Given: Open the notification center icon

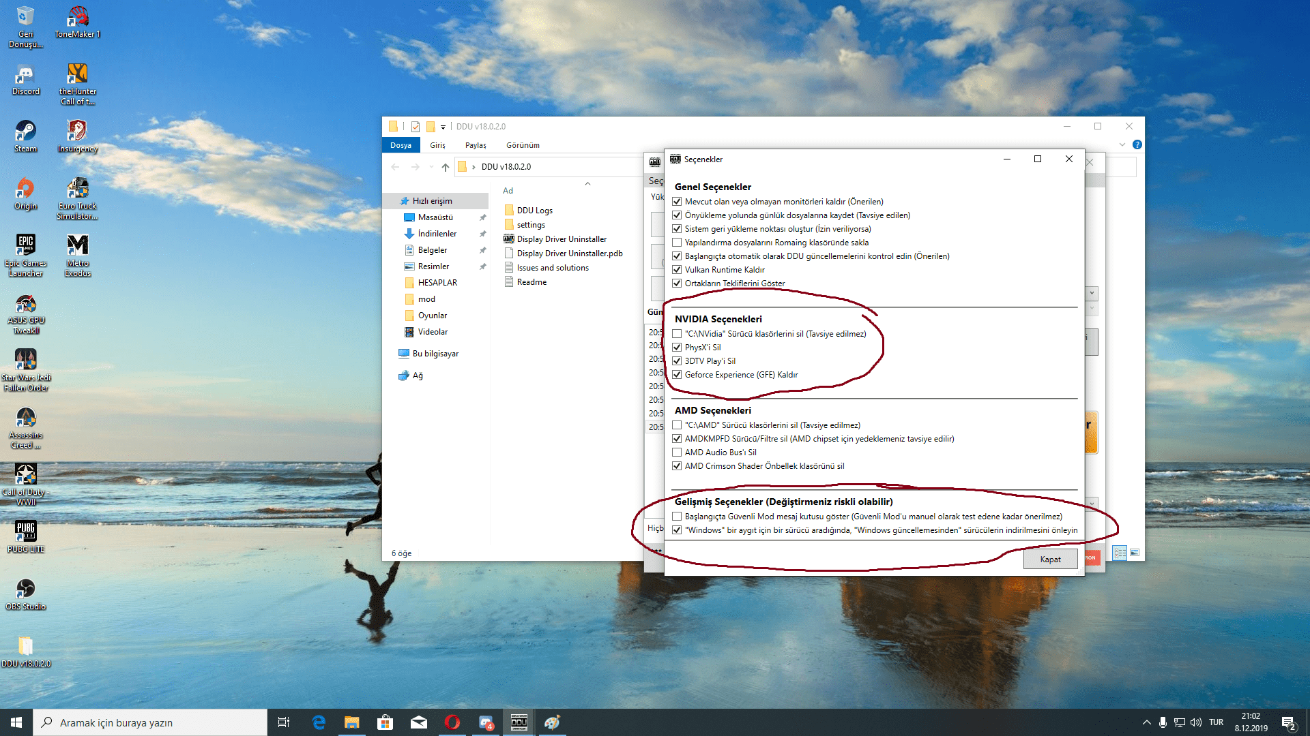Looking at the screenshot, I should (x=1288, y=722).
